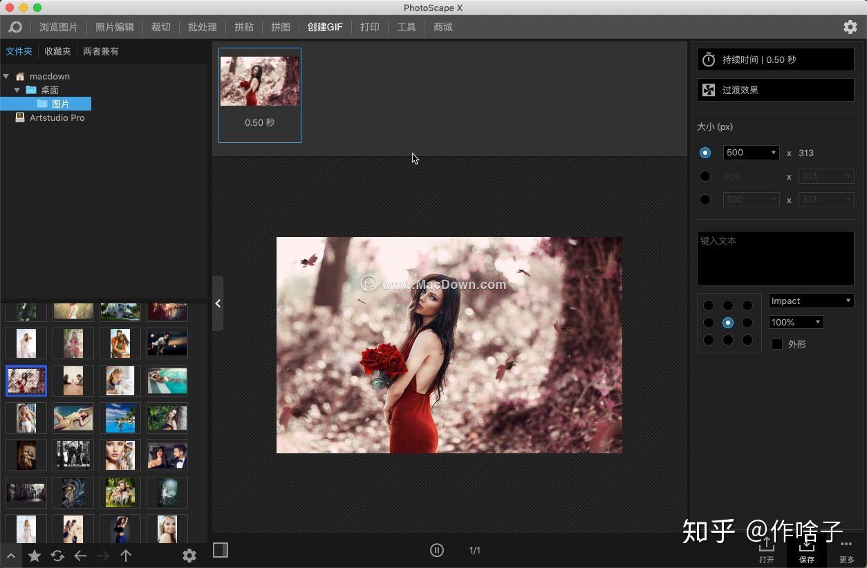
Task: Click the pause playback control
Action: [437, 550]
